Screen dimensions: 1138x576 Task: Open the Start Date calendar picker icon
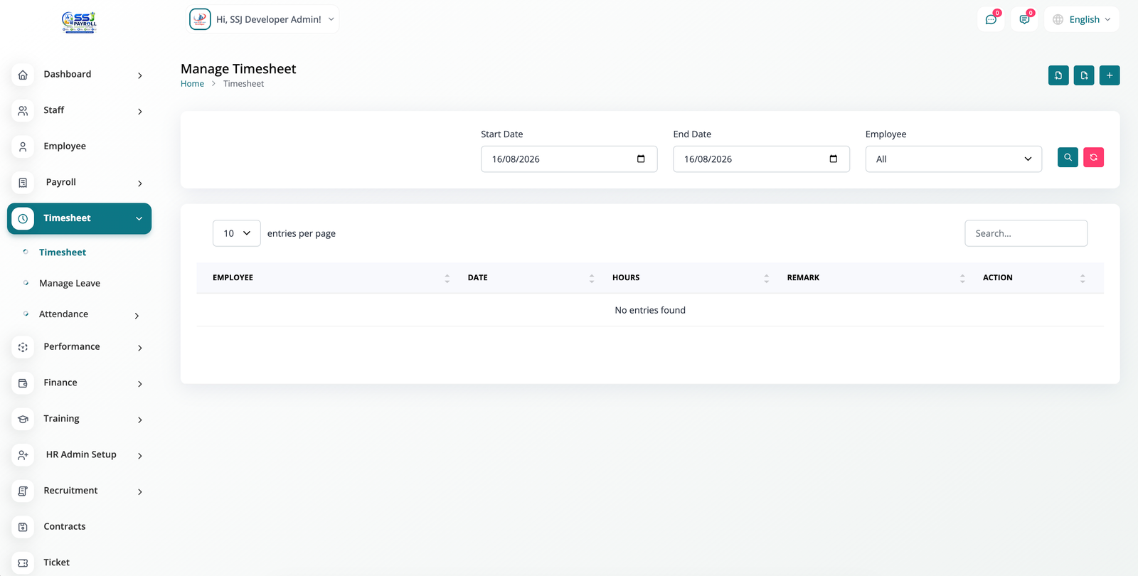point(641,159)
